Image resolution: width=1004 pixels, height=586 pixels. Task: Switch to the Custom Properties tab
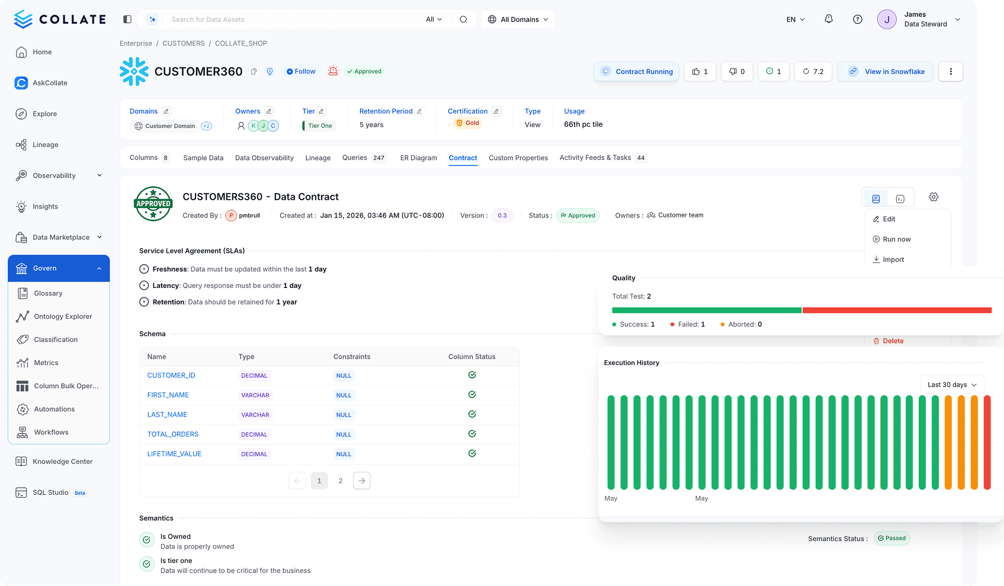[x=518, y=158]
